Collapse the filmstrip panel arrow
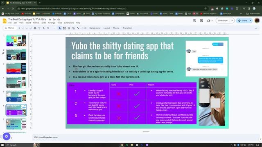 click(11, 138)
